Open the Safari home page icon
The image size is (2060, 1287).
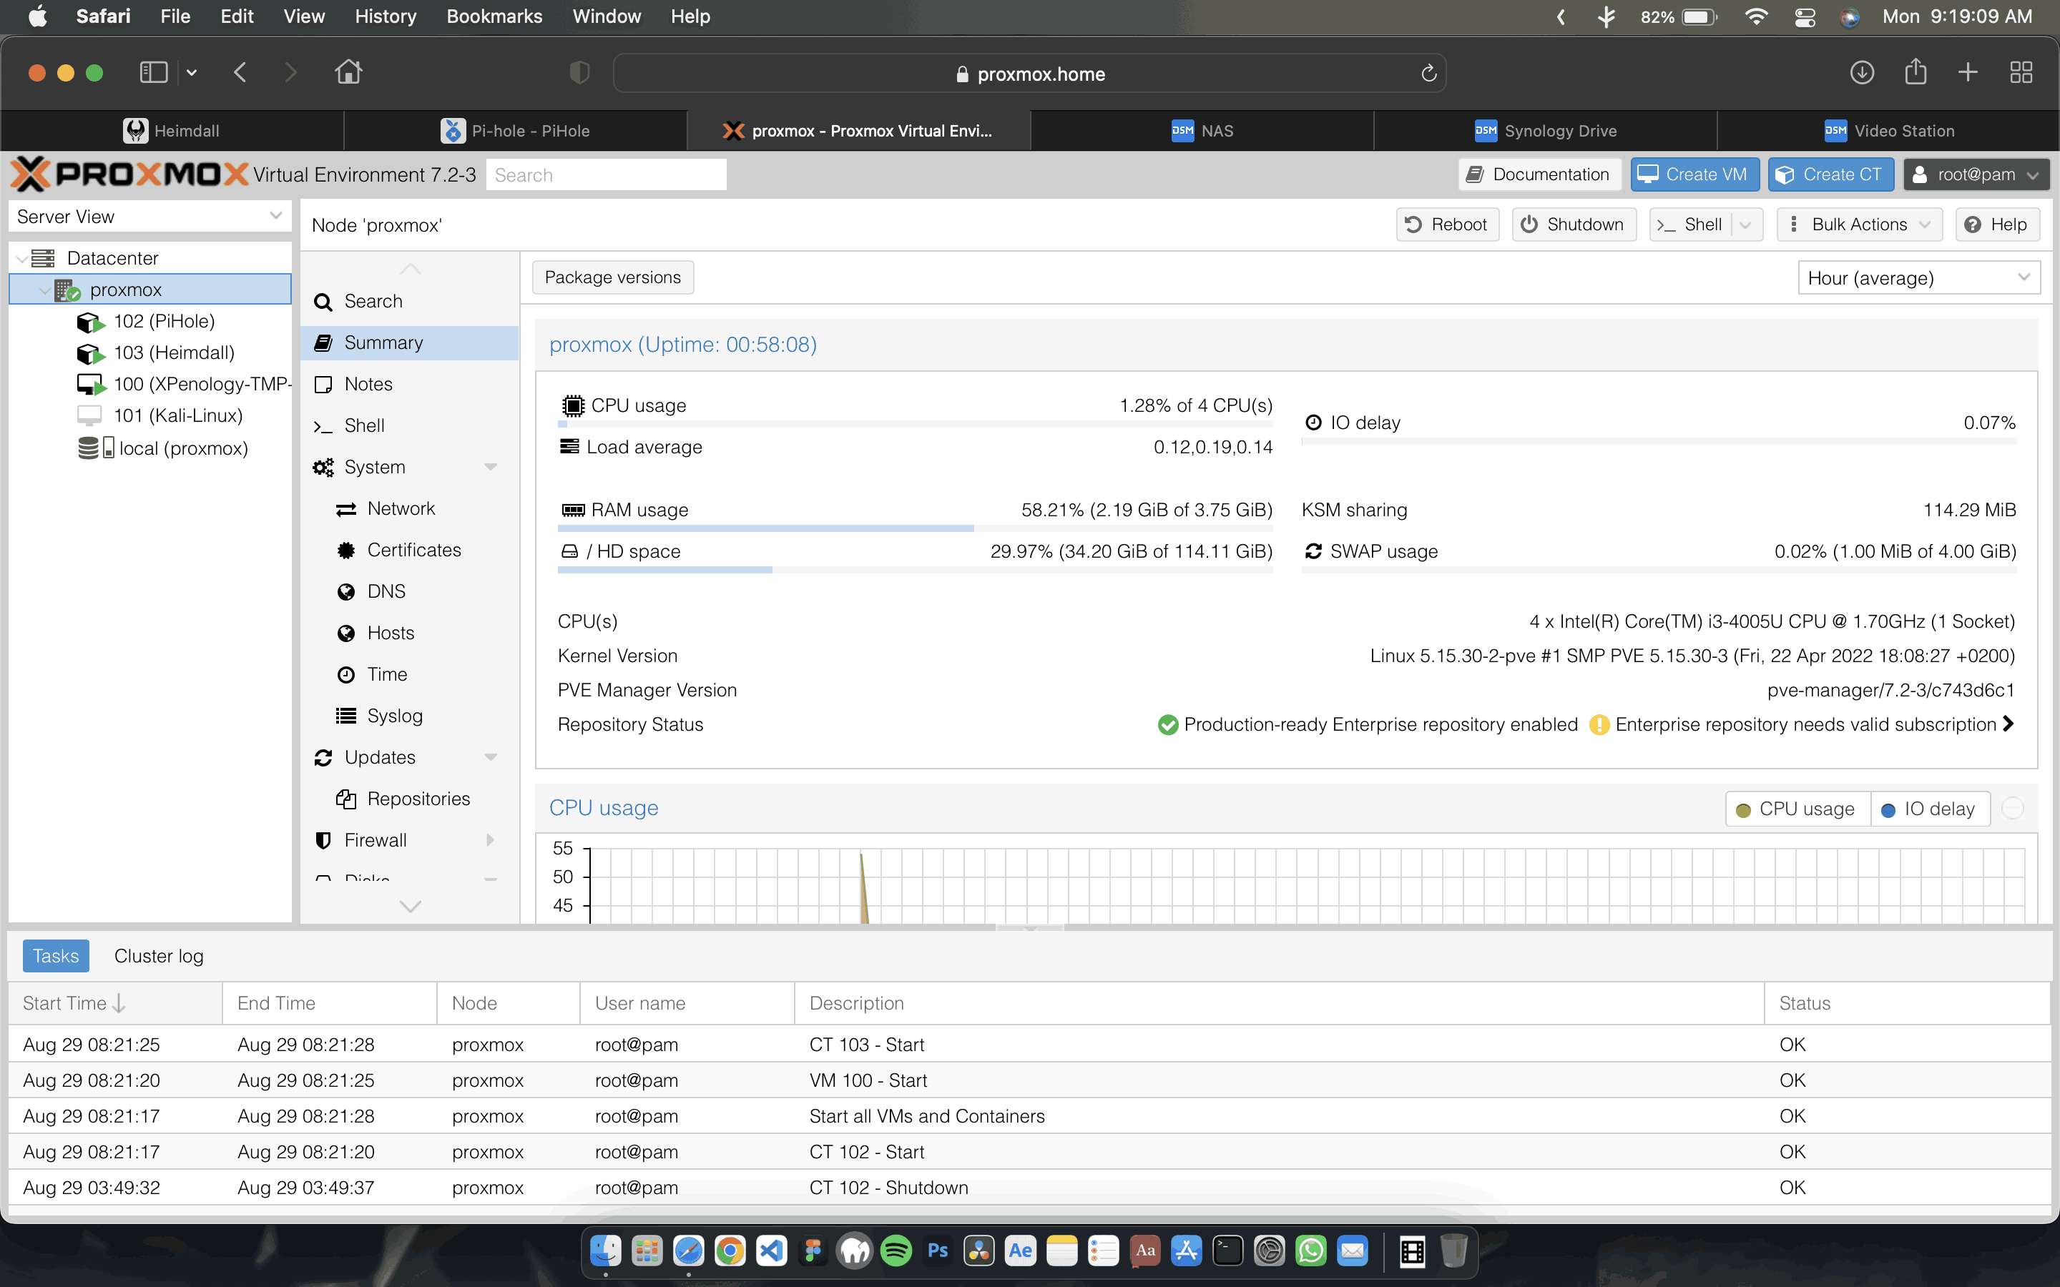(x=348, y=72)
